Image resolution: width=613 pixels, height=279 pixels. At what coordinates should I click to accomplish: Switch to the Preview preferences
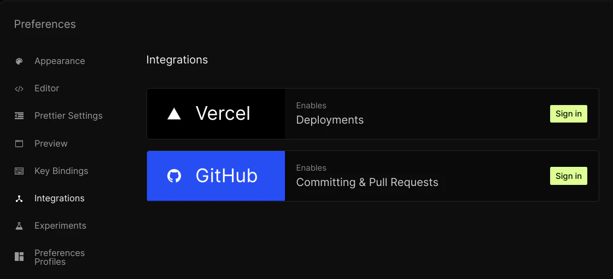click(x=51, y=144)
